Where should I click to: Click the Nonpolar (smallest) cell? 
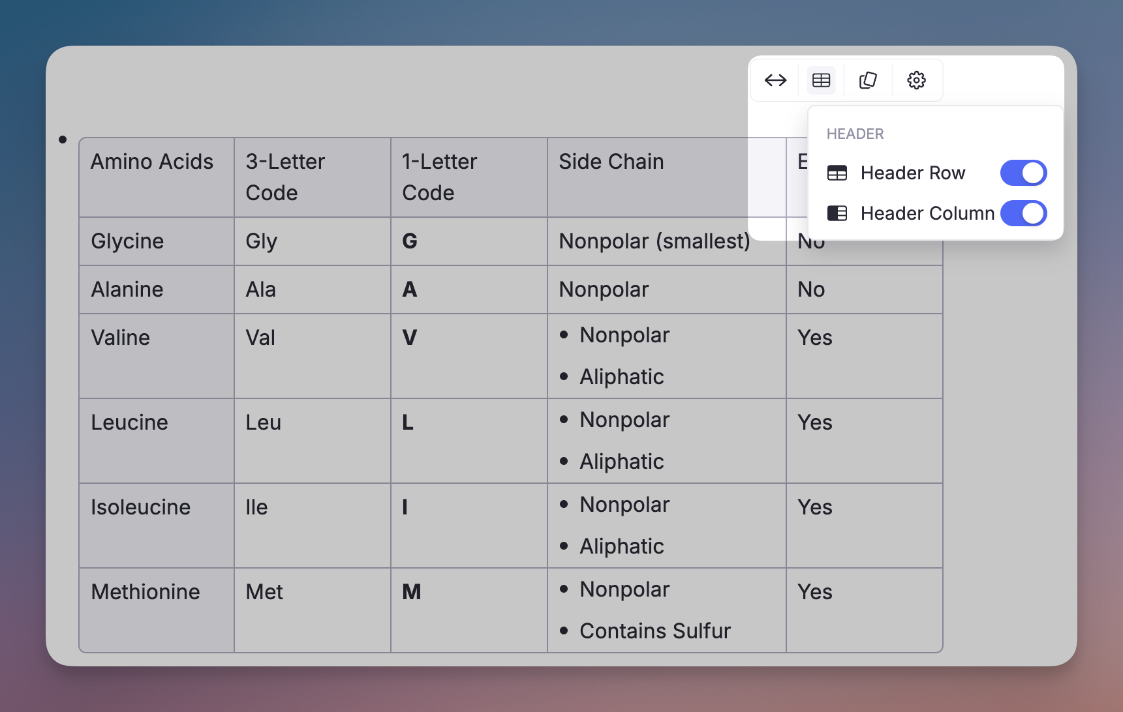(x=654, y=241)
